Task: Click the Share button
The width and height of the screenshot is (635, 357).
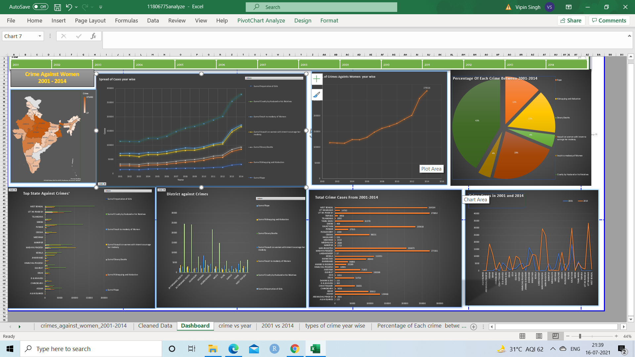Action: (571, 20)
